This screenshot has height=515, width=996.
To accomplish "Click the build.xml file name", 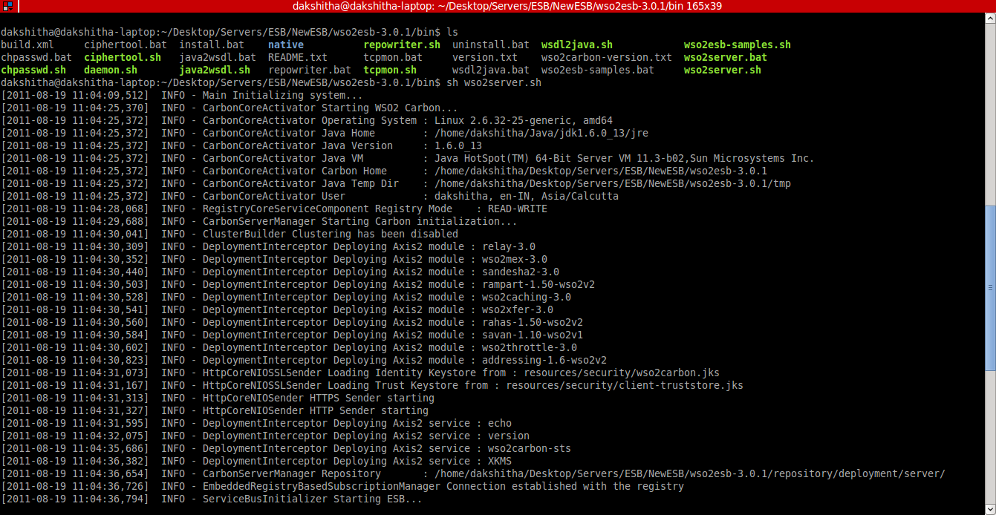I will pyautogui.click(x=27, y=45).
